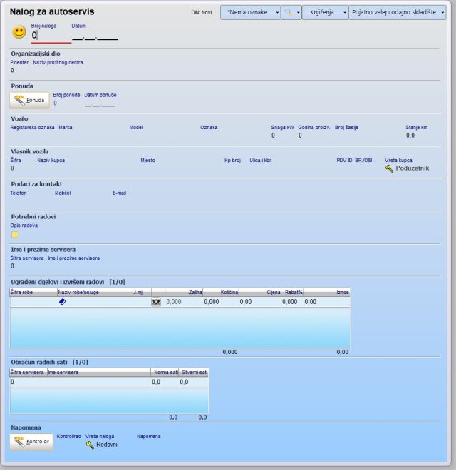Viewport: 456px width, 471px height.
Task: Click the key icon beside Redovni
Action: [x=90, y=444]
